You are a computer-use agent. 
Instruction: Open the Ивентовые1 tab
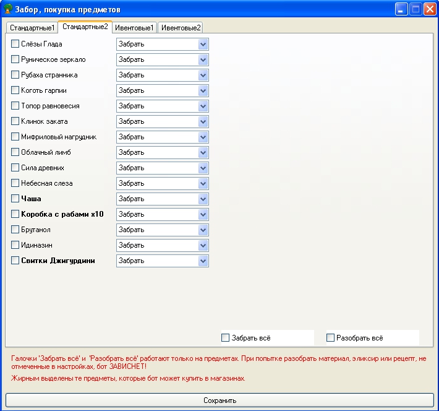coord(134,28)
